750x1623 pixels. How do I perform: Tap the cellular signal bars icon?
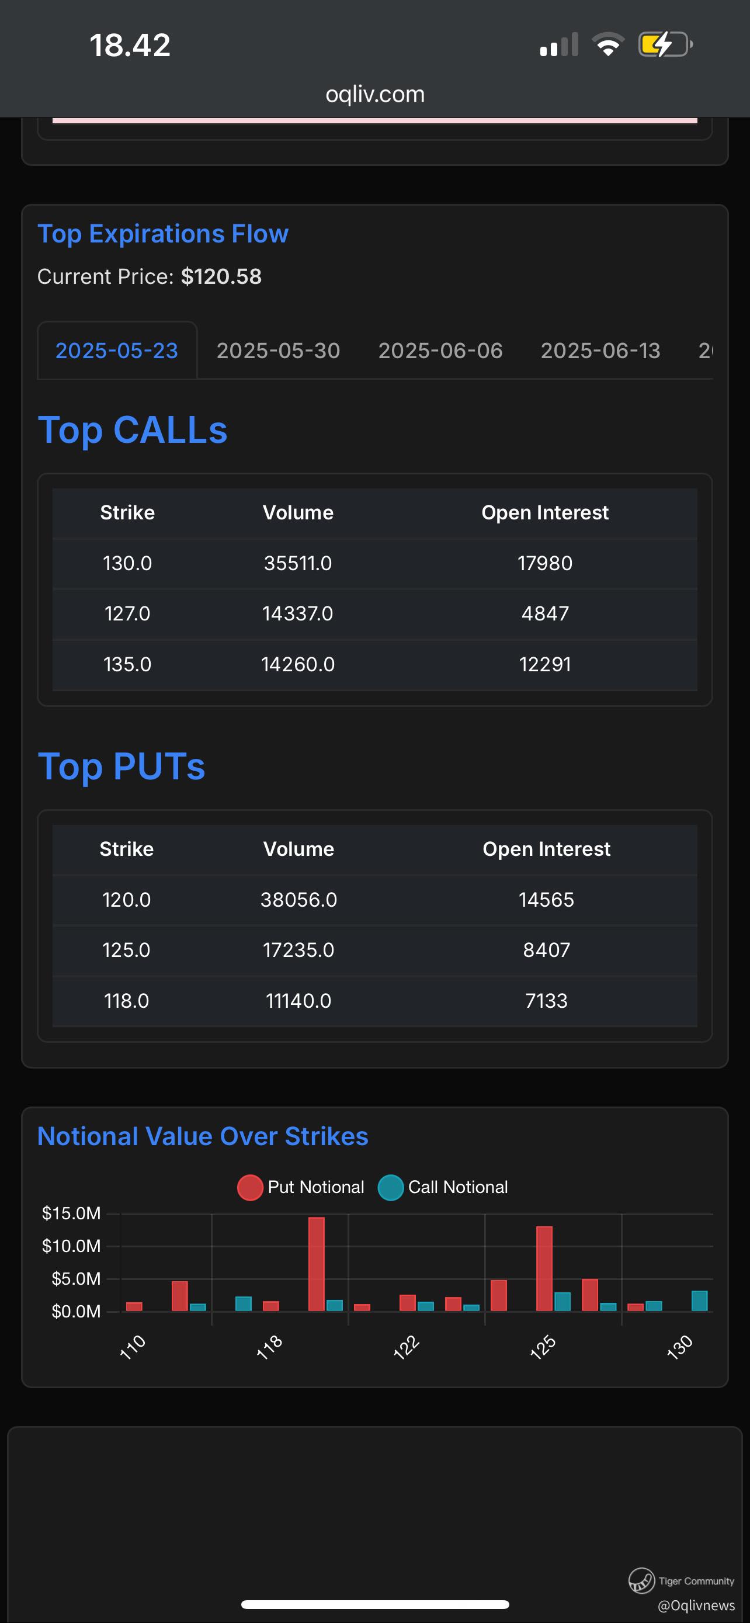tap(558, 46)
